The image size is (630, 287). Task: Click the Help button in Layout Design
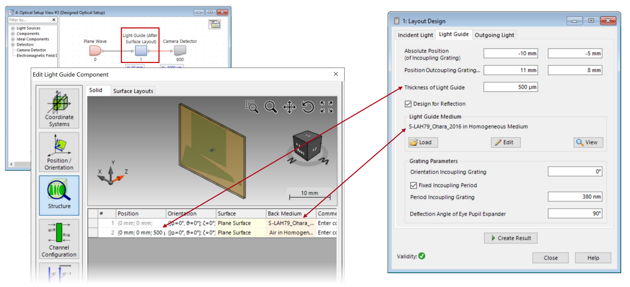point(593,258)
